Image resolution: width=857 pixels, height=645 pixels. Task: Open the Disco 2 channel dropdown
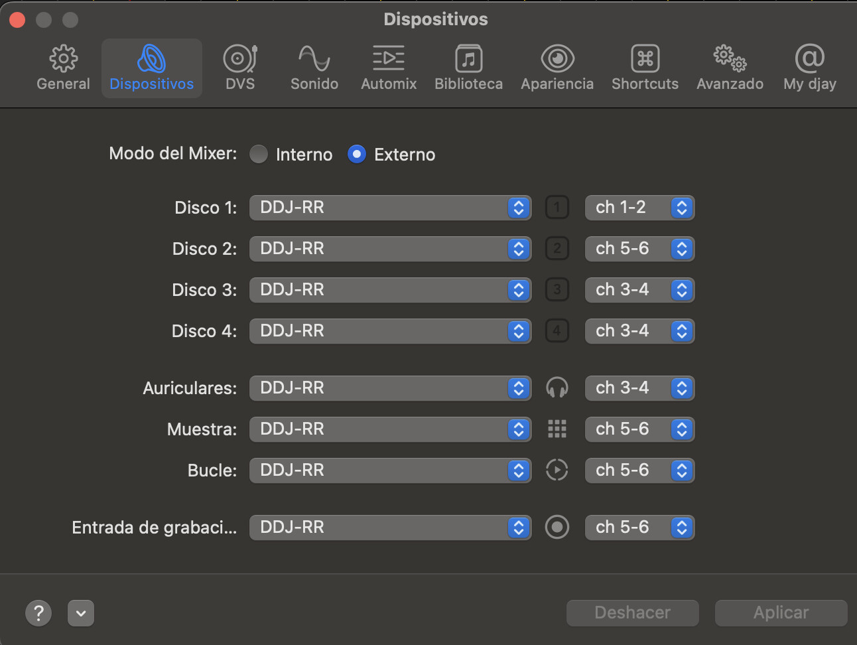point(639,249)
